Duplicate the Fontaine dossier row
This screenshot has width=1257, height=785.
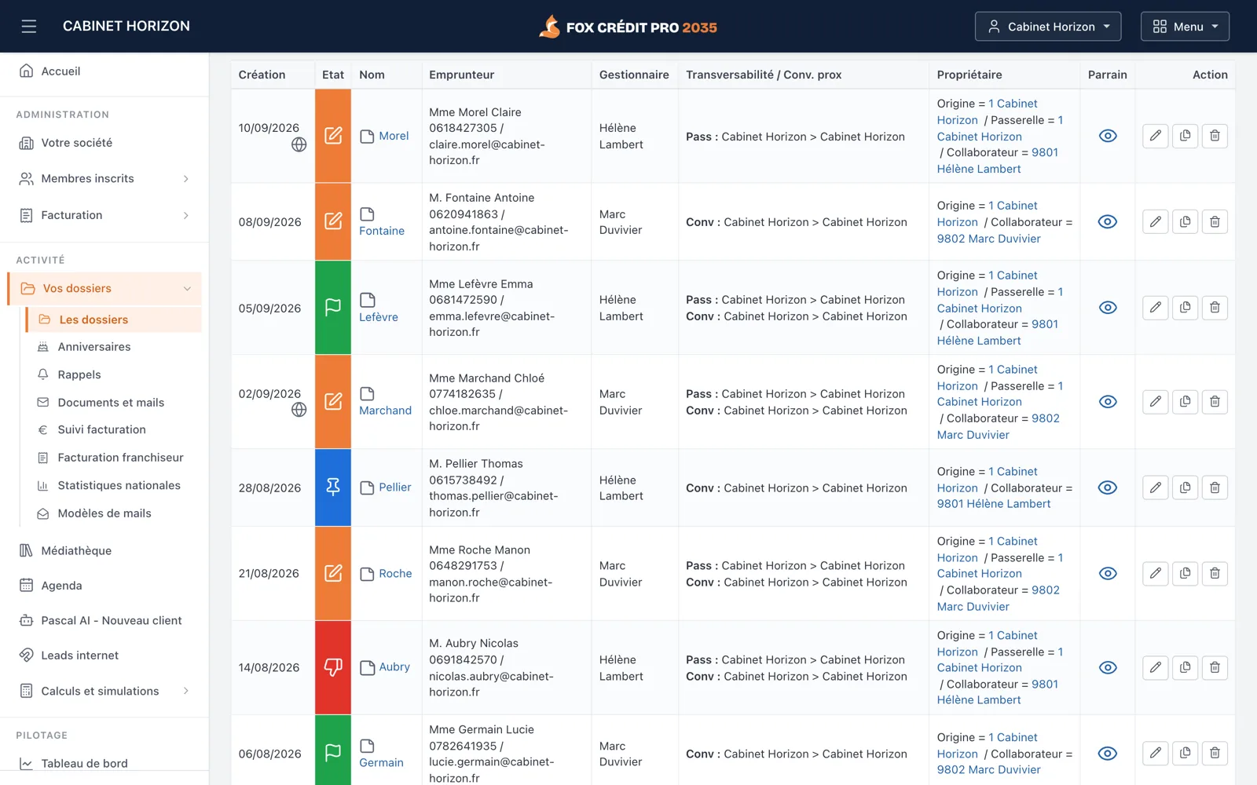tap(1185, 221)
